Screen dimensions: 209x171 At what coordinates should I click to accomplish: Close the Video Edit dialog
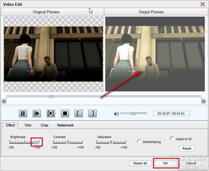(x=203, y=4)
